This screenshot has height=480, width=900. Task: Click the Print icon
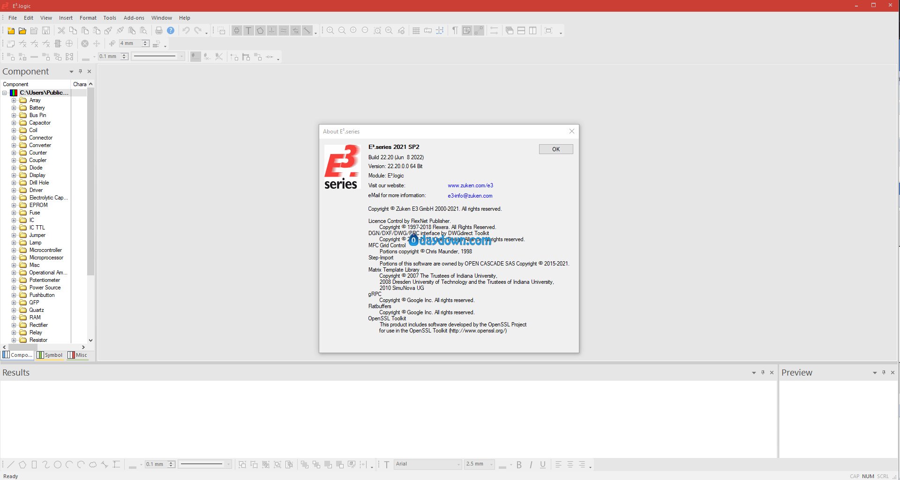[x=159, y=31]
